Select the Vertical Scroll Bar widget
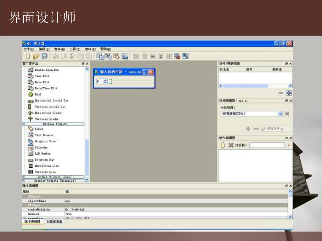Screen dimensions: 322x241 point(46,107)
